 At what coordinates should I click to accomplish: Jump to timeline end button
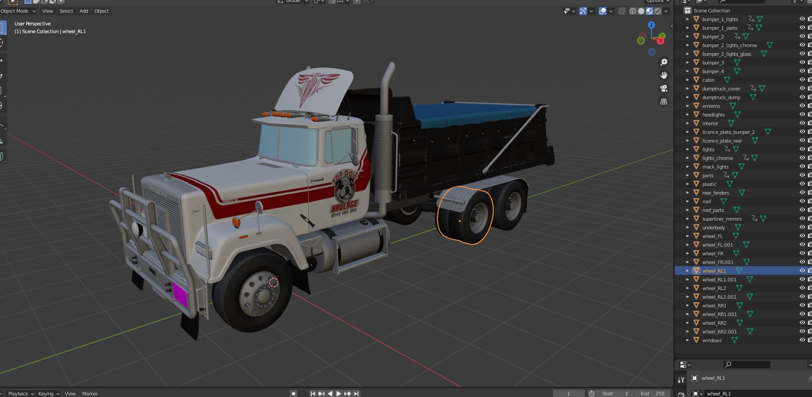pyautogui.click(x=357, y=394)
